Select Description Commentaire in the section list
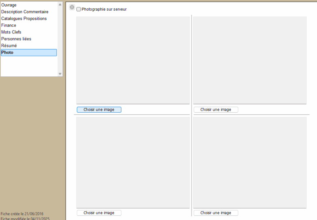The image size is (317, 220). coord(25,12)
